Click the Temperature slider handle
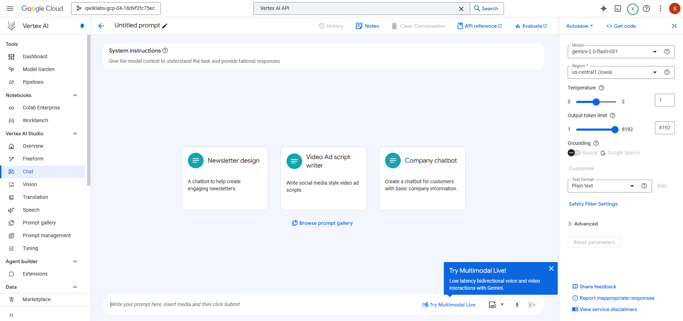683x321 pixels. click(x=596, y=102)
